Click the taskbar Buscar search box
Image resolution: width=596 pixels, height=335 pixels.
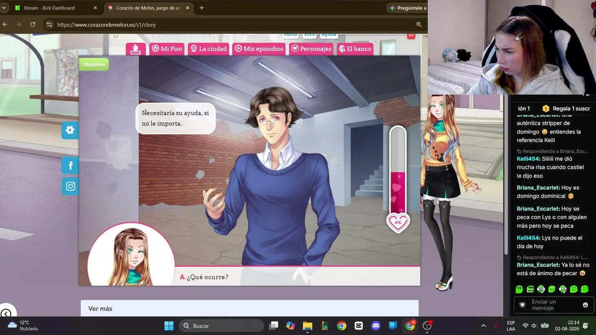click(221, 326)
